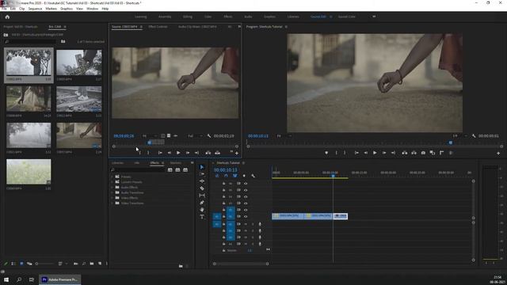The width and height of the screenshot is (507, 285).
Task: Click the Program monitor scrubber playhead
Action: click(451, 142)
